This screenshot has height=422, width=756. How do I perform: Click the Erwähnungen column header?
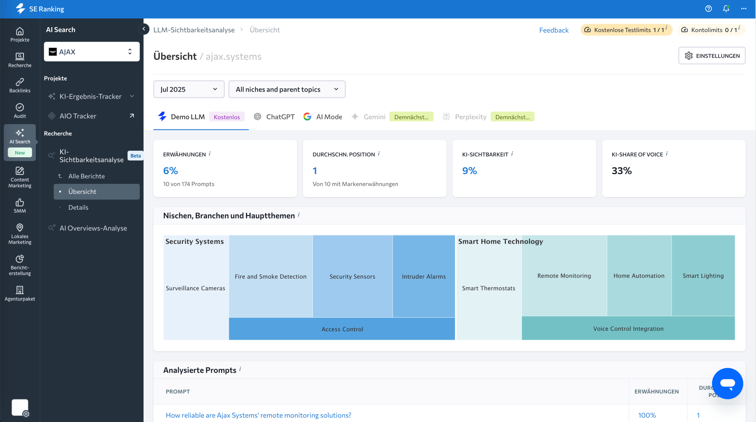(x=656, y=391)
